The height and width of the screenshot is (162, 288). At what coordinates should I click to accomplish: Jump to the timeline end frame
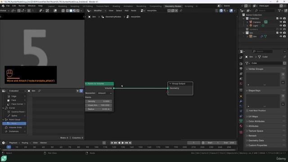130,143
